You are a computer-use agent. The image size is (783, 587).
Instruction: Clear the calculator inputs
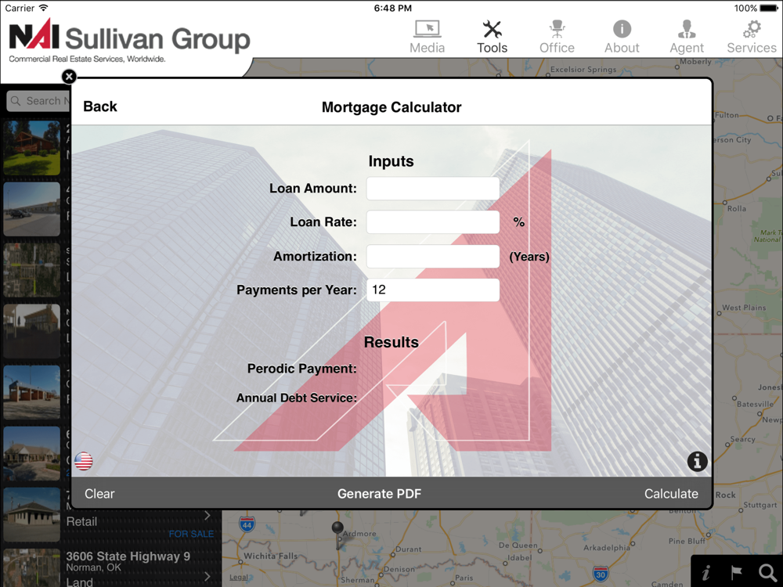(x=99, y=494)
